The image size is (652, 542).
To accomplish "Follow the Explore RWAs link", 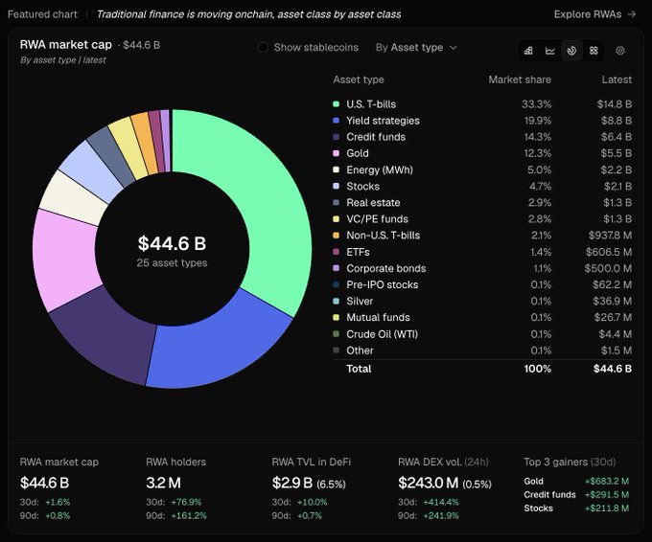I will (595, 14).
